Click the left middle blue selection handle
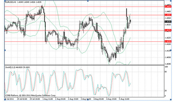Image resolution: width=173 pixels, height=104 pixels. (x=5, y=50)
